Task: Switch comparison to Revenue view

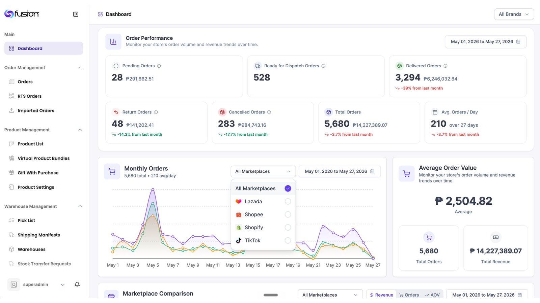Action: [381, 295]
